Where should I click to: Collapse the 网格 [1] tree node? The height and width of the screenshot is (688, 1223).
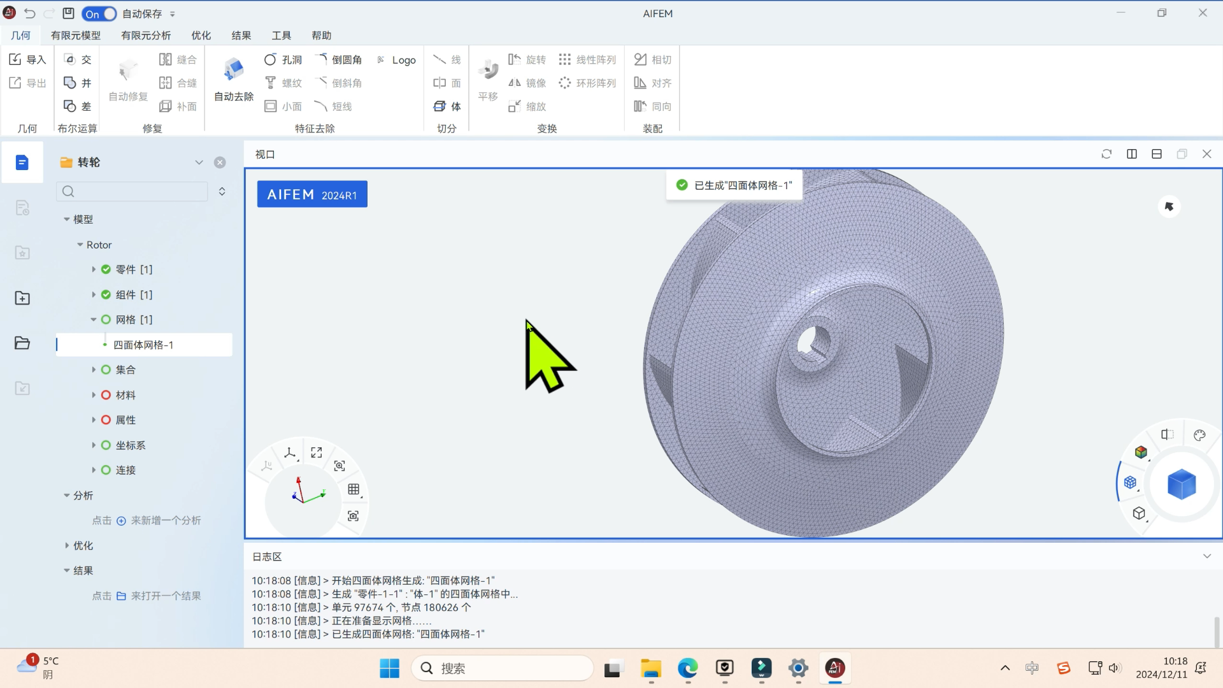click(x=94, y=320)
